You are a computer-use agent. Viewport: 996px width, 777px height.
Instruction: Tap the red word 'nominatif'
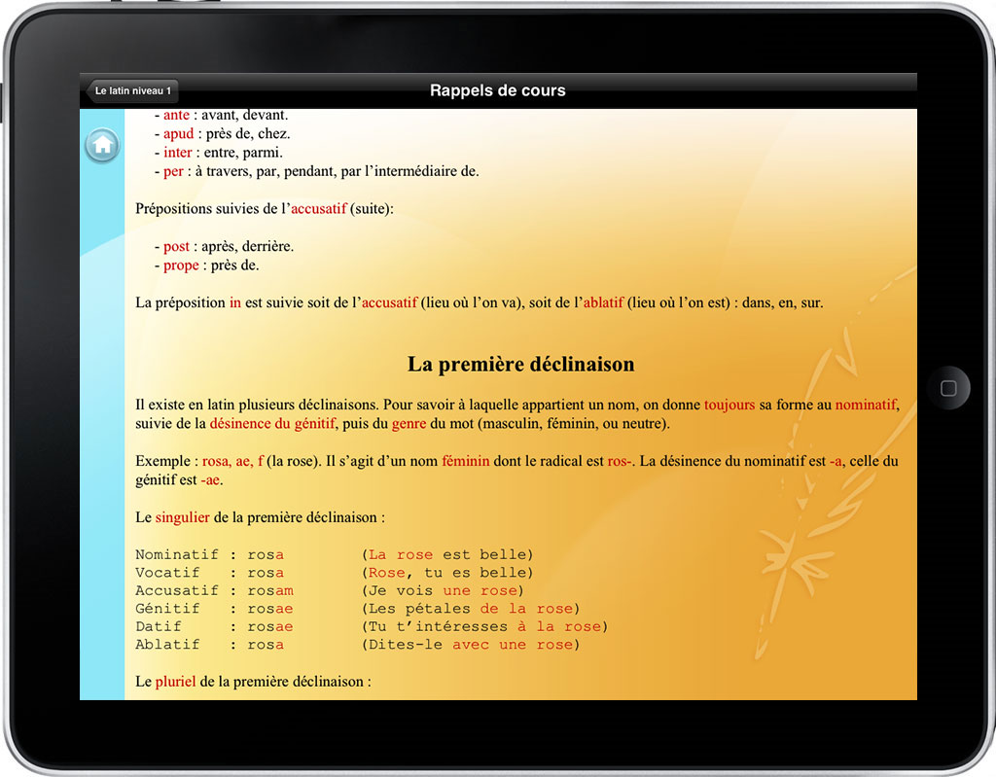pos(866,405)
